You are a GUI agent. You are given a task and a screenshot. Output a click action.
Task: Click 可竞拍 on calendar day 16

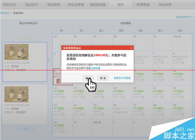[x=59, y=91]
